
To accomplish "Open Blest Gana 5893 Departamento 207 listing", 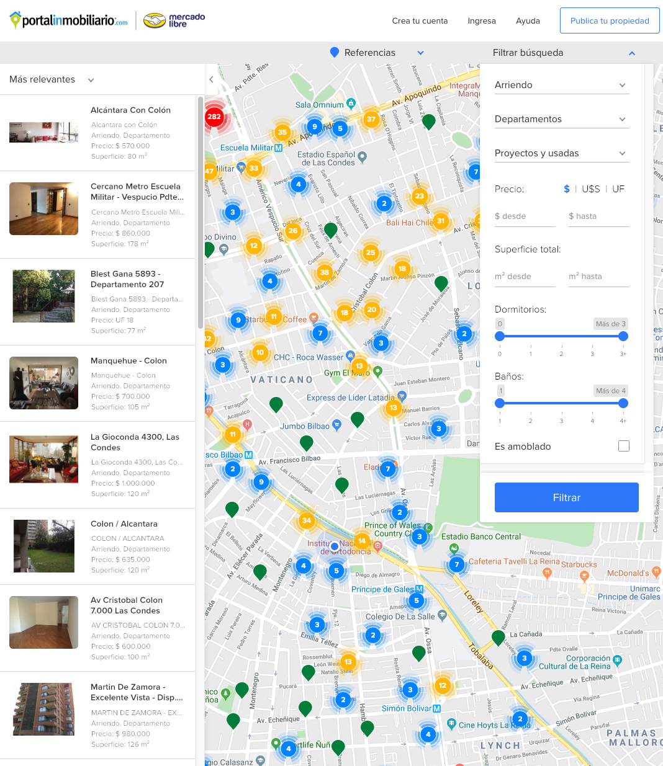I will pos(98,302).
